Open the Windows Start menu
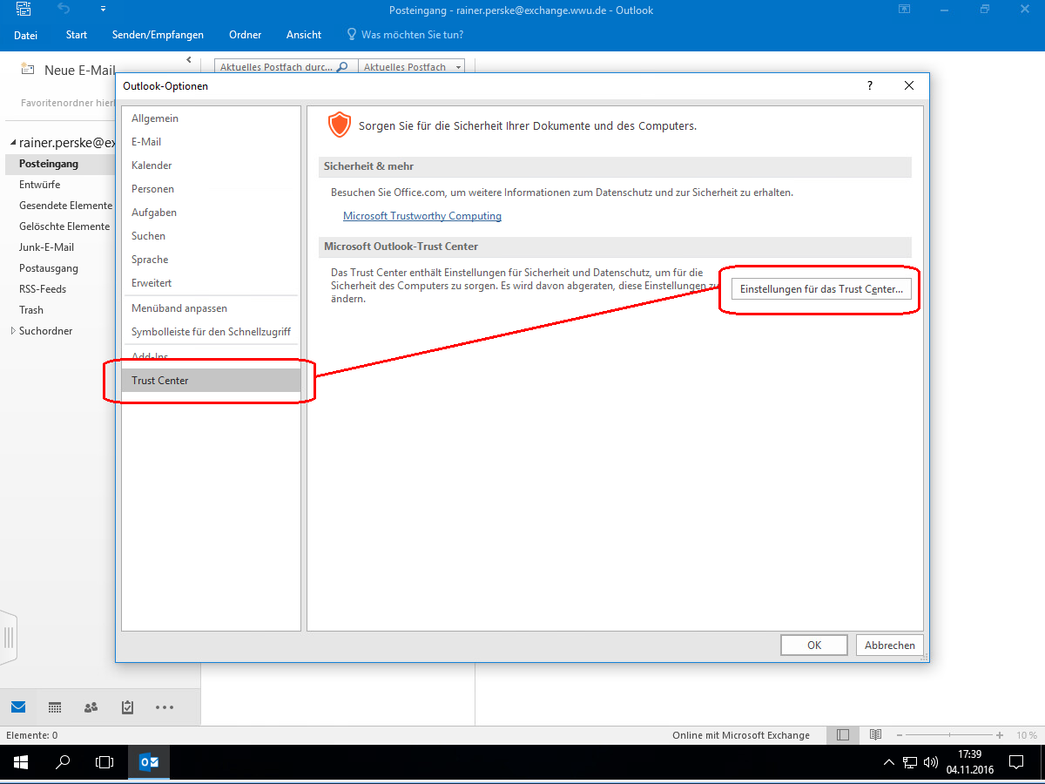The image size is (1045, 784). (x=20, y=762)
